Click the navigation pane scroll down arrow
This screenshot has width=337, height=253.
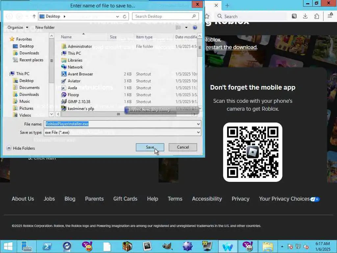[x=51, y=114]
